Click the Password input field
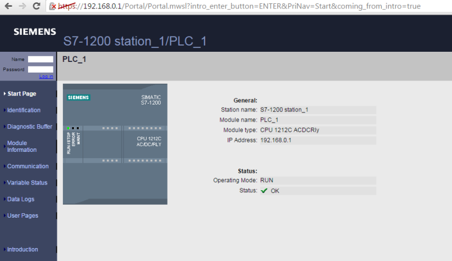 coord(40,70)
